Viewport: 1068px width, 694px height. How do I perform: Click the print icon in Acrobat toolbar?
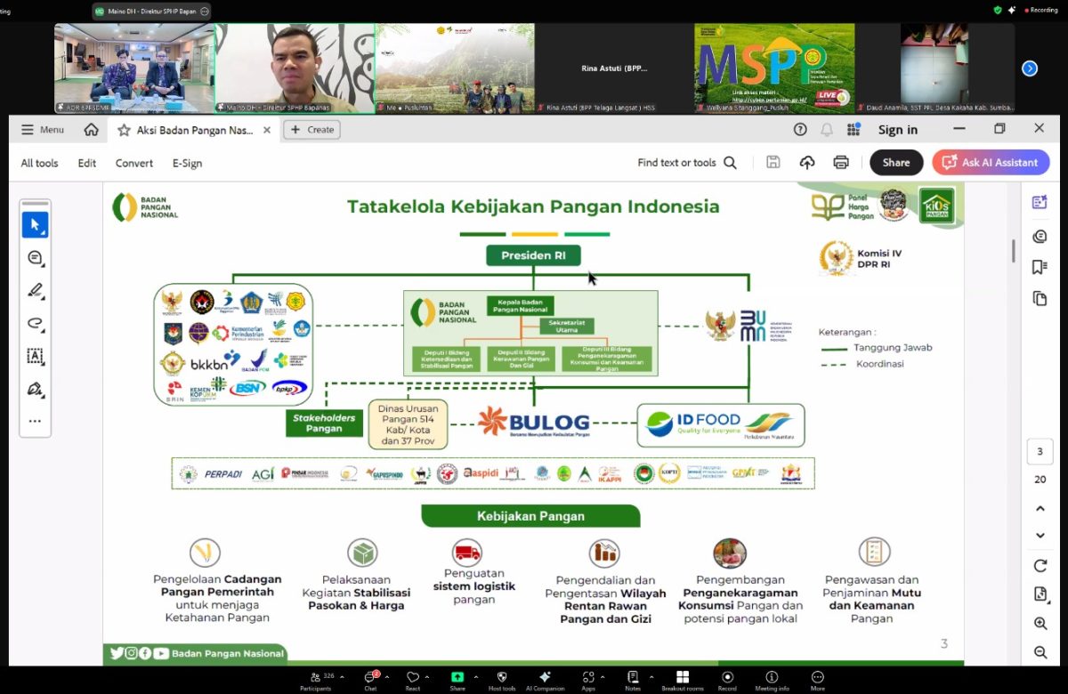click(840, 163)
